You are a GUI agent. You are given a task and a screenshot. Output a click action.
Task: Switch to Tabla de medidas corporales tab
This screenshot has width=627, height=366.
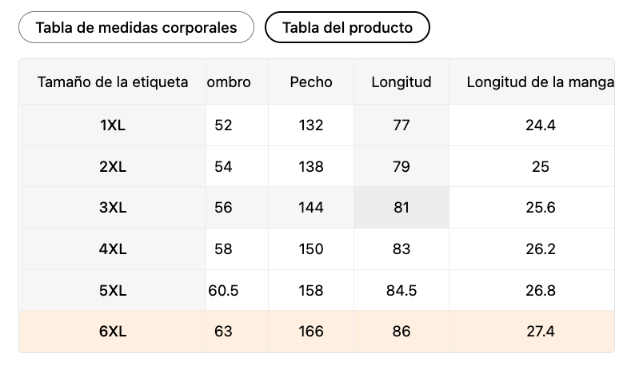136,27
